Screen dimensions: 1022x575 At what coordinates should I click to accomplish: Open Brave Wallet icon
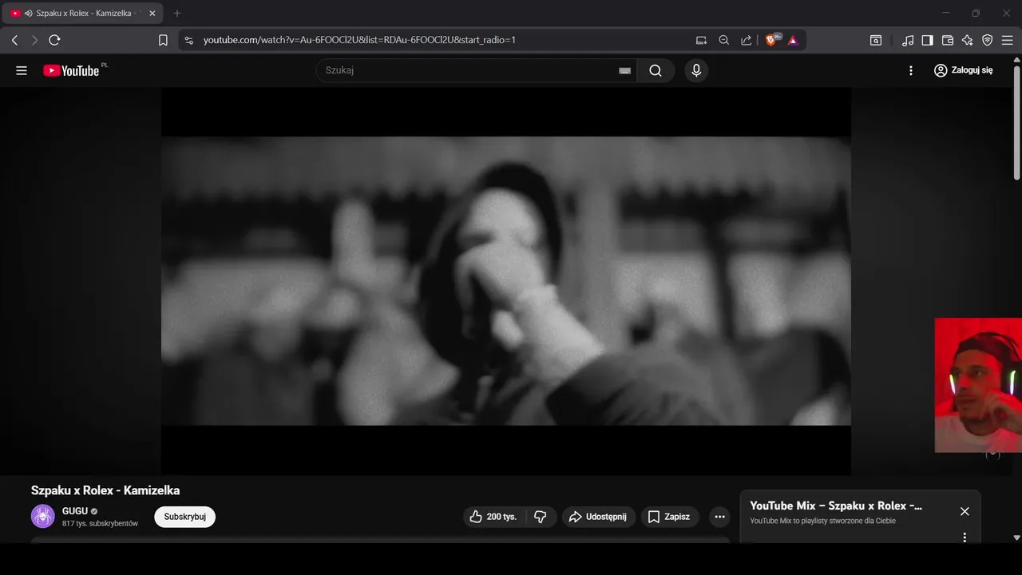948,40
